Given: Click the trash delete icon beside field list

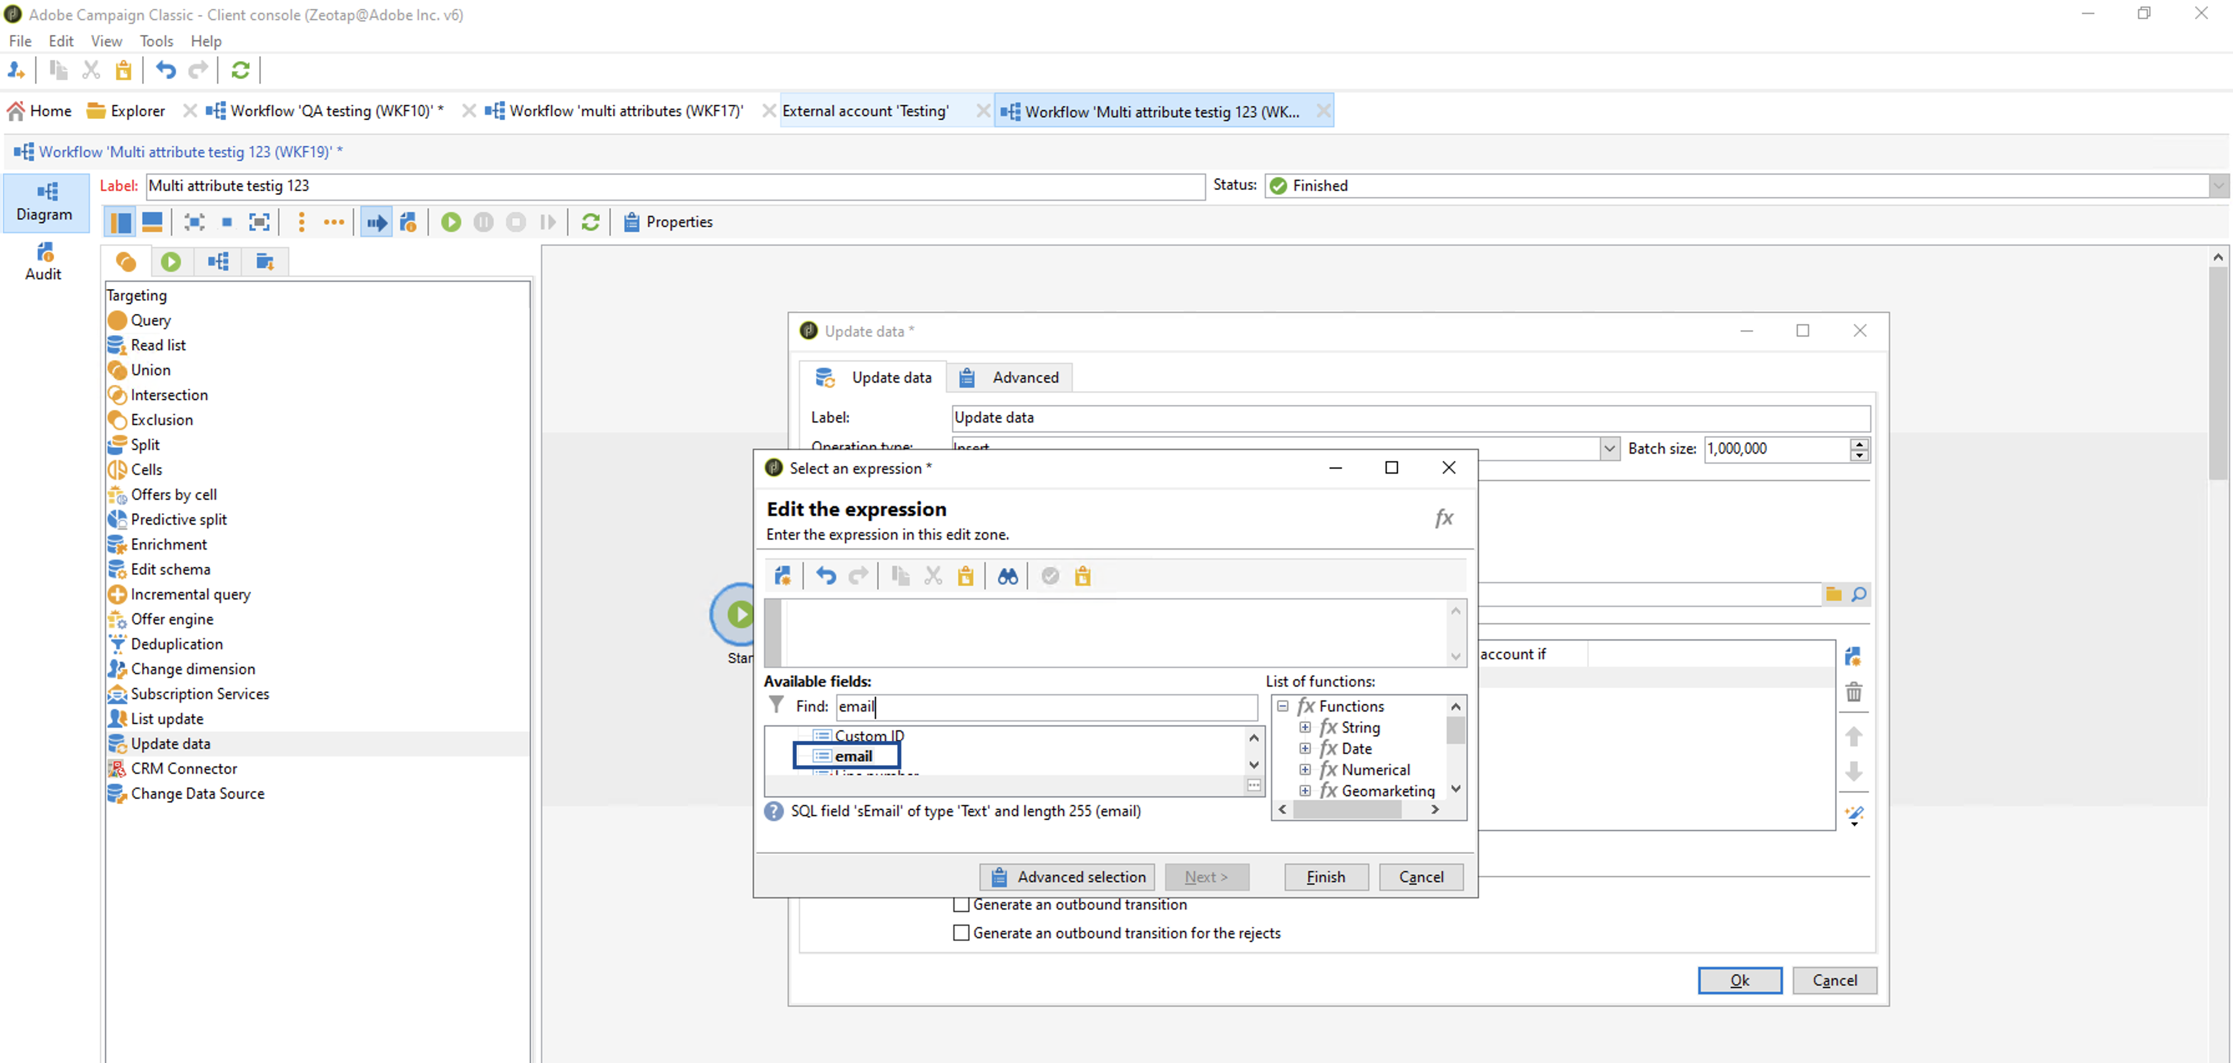Looking at the screenshot, I should pyautogui.click(x=1854, y=692).
